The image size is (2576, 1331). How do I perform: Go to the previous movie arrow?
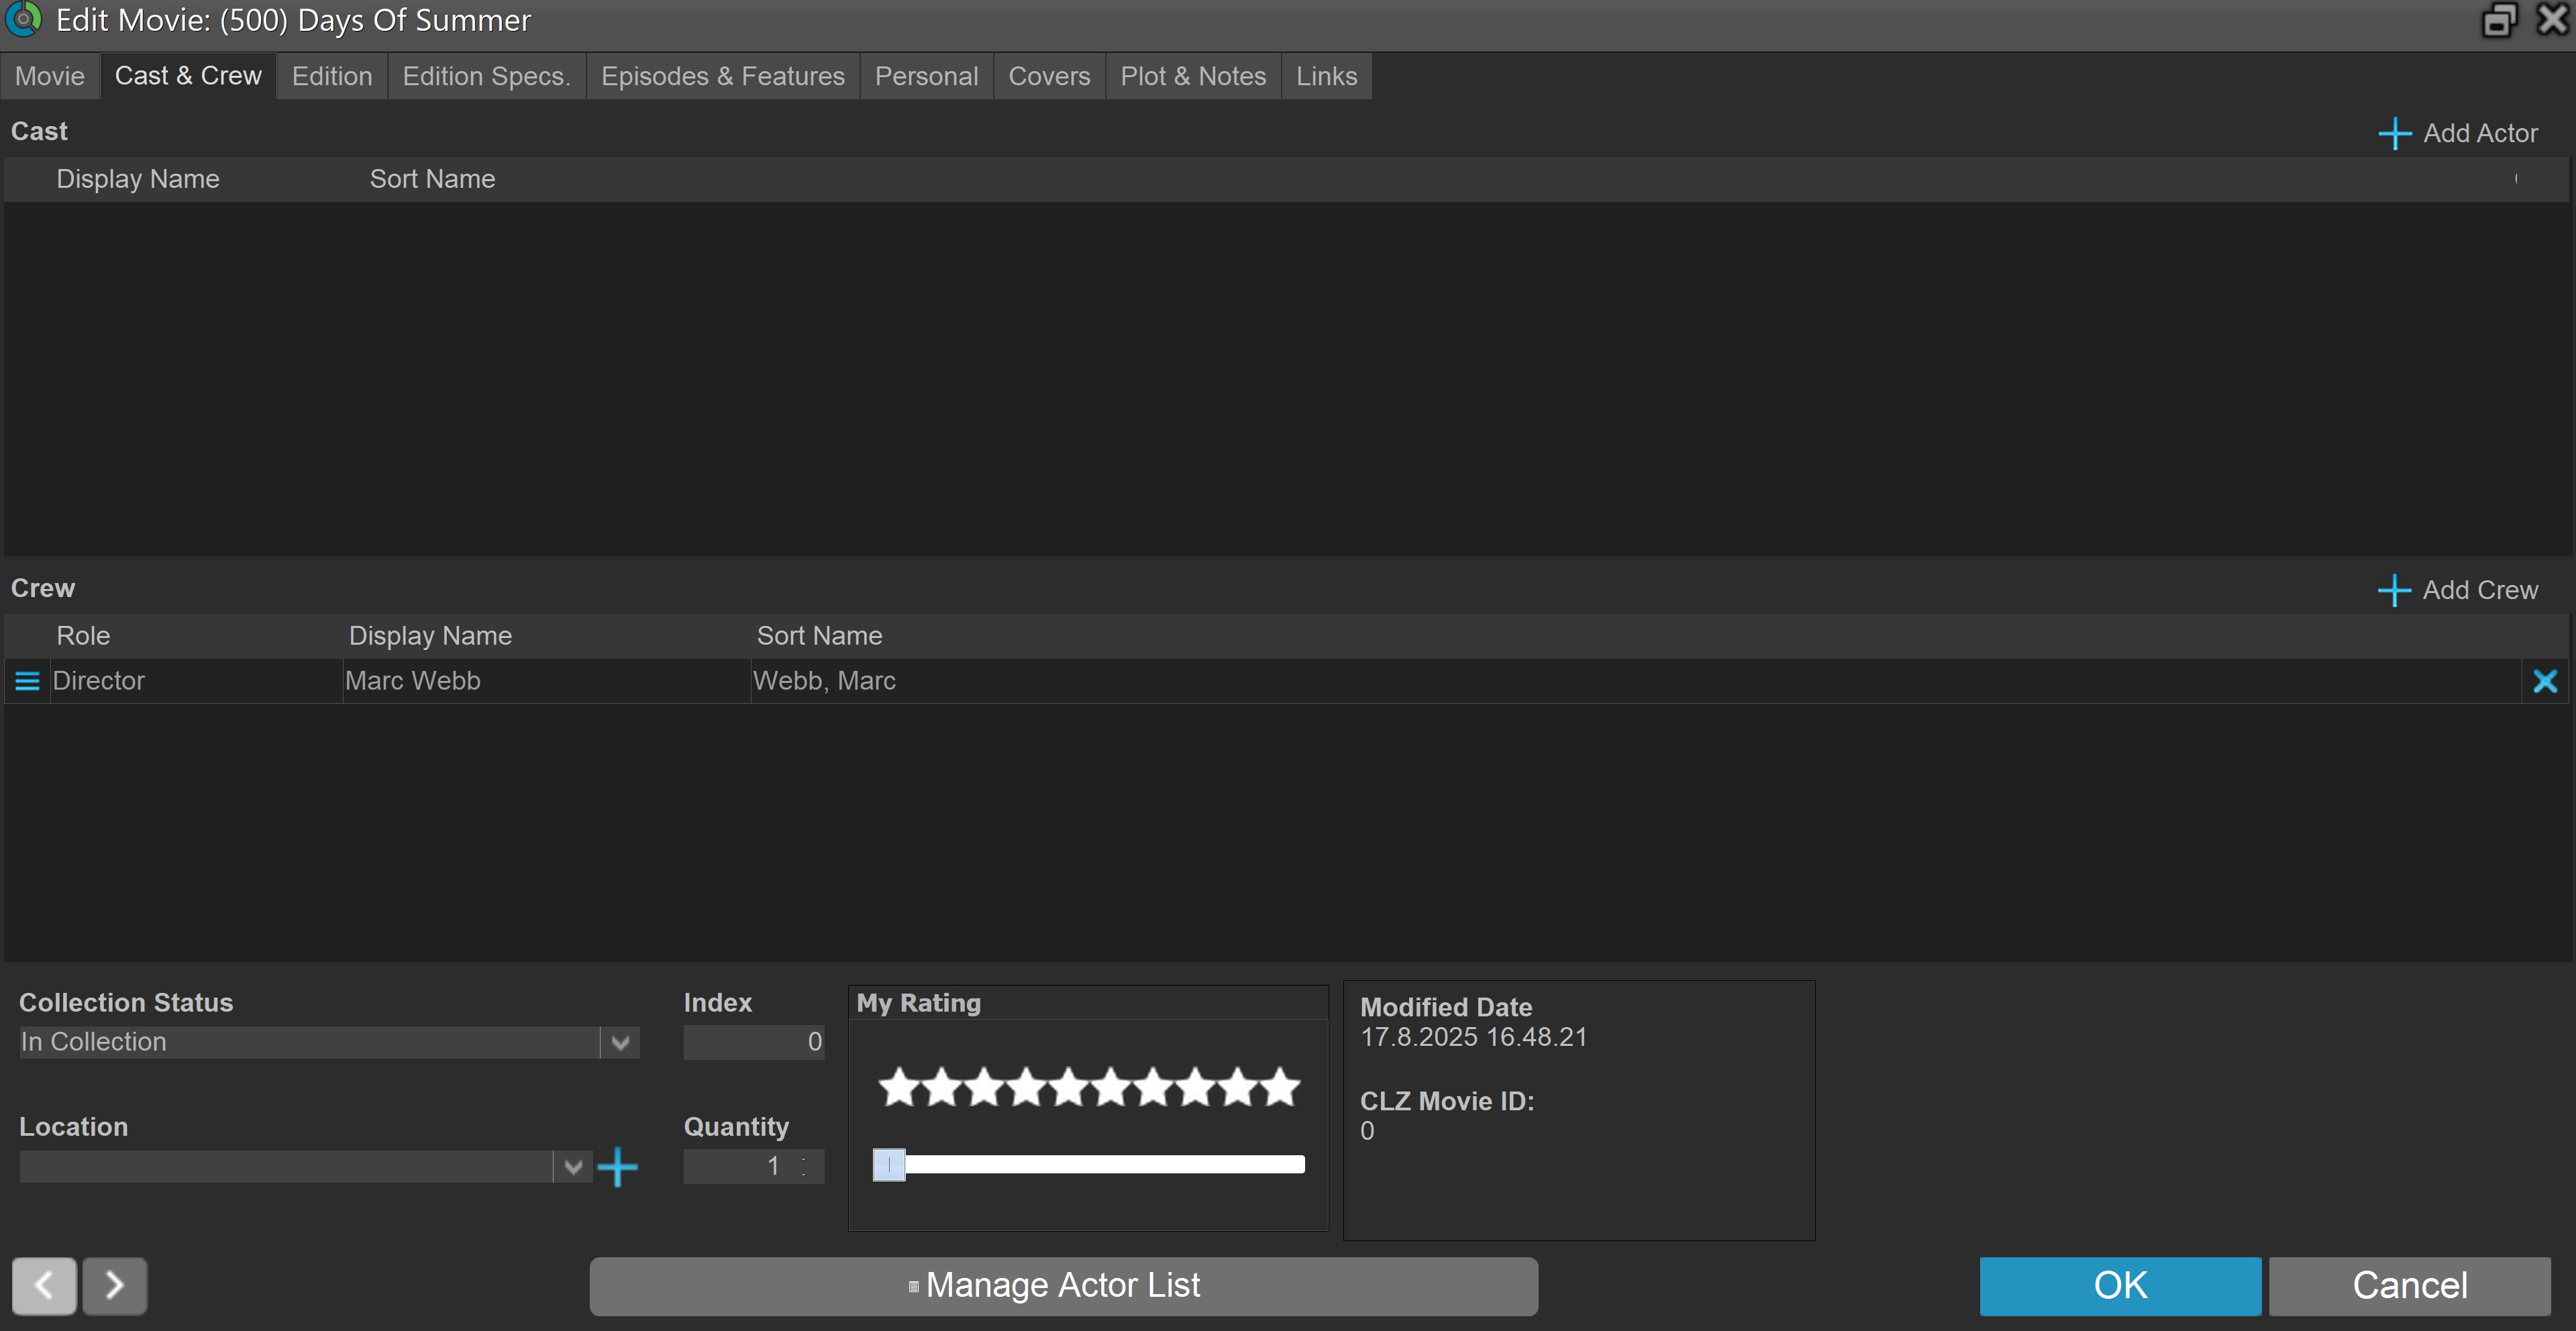click(x=44, y=1285)
